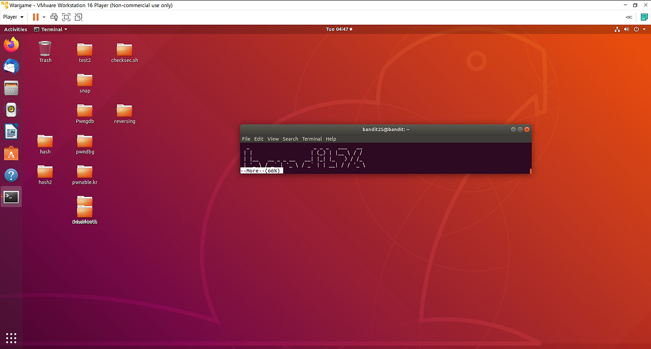Click the volume speaker icon in top bar
The height and width of the screenshot is (349, 651).
point(627,30)
